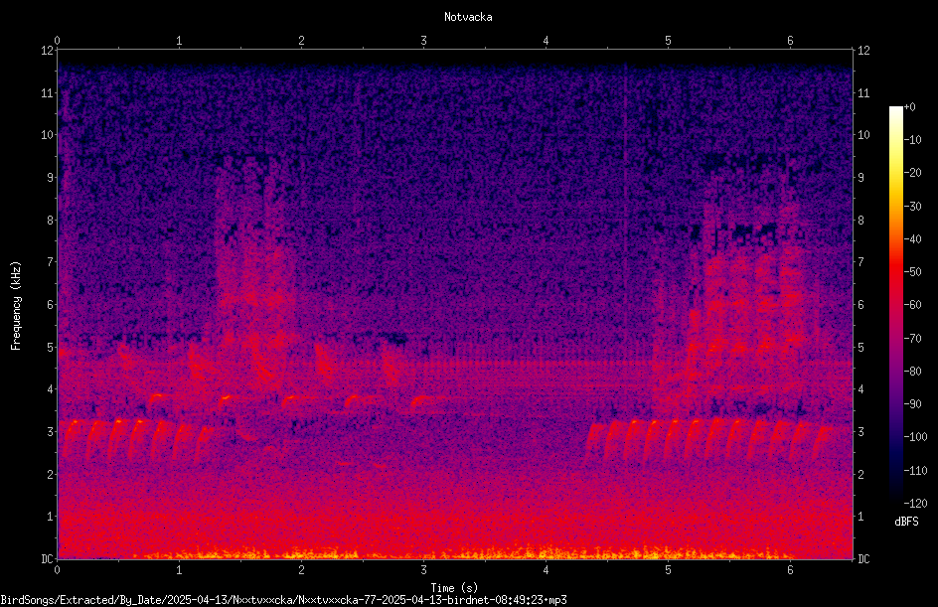The height and width of the screenshot is (607, 938).
Task: Click the 7 kHz label on right axis
Action: 860,262
